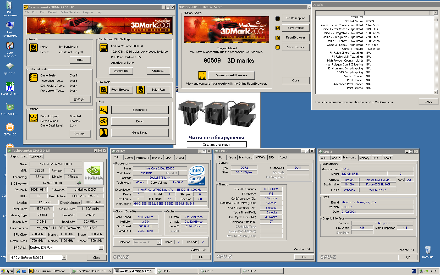Click the Details list scrollbar down arrow
Screen dimensions: 440x275
point(436,92)
